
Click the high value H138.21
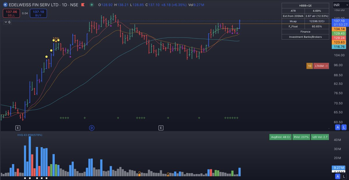point(121,5)
